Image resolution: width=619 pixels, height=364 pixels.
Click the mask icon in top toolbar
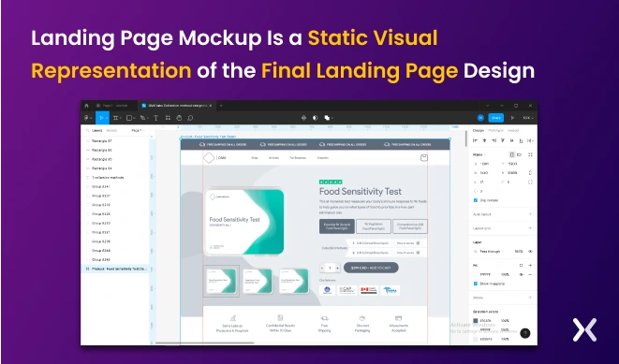click(315, 118)
